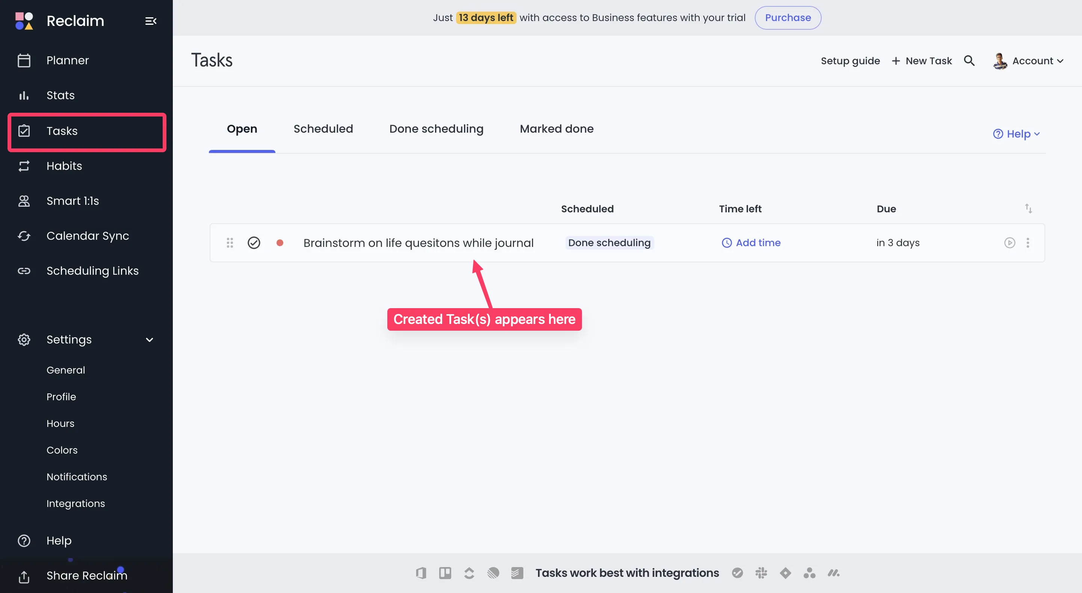Image resolution: width=1082 pixels, height=593 pixels.
Task: Open Hours settings
Action: click(60, 424)
